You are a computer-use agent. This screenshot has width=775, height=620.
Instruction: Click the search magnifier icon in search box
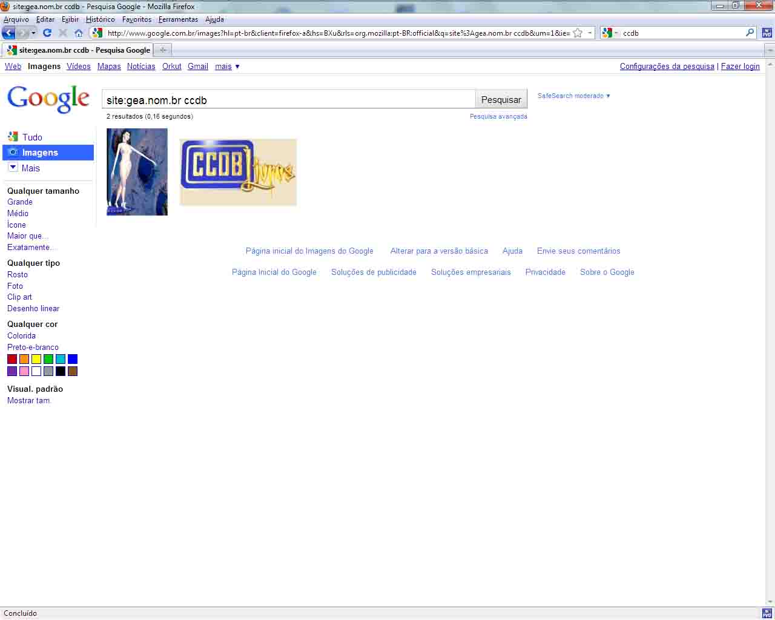(x=750, y=33)
